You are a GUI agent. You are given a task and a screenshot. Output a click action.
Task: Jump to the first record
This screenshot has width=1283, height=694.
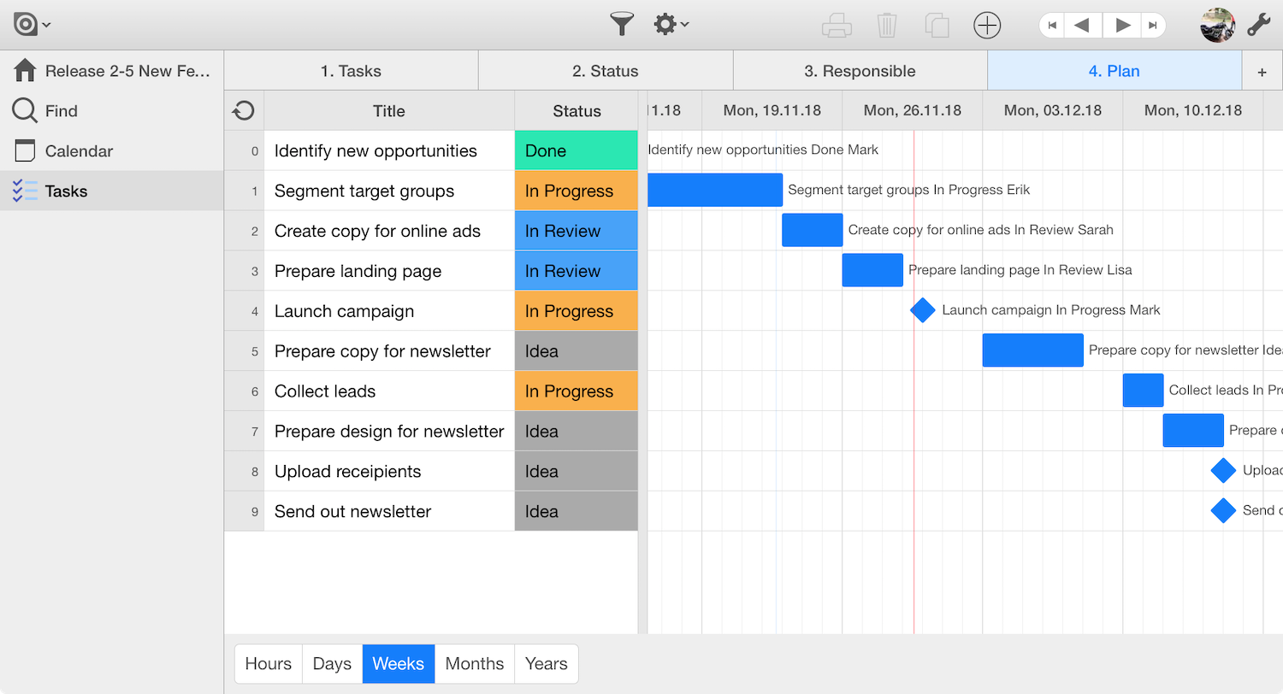click(x=1052, y=26)
